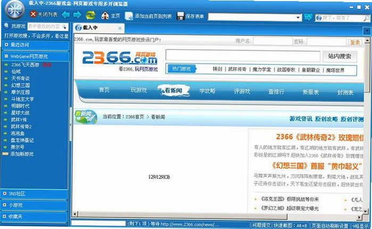The width and height of the screenshot is (372, 229).
Task: Click 添加新游戏 in the sidebar
Action: point(22,154)
